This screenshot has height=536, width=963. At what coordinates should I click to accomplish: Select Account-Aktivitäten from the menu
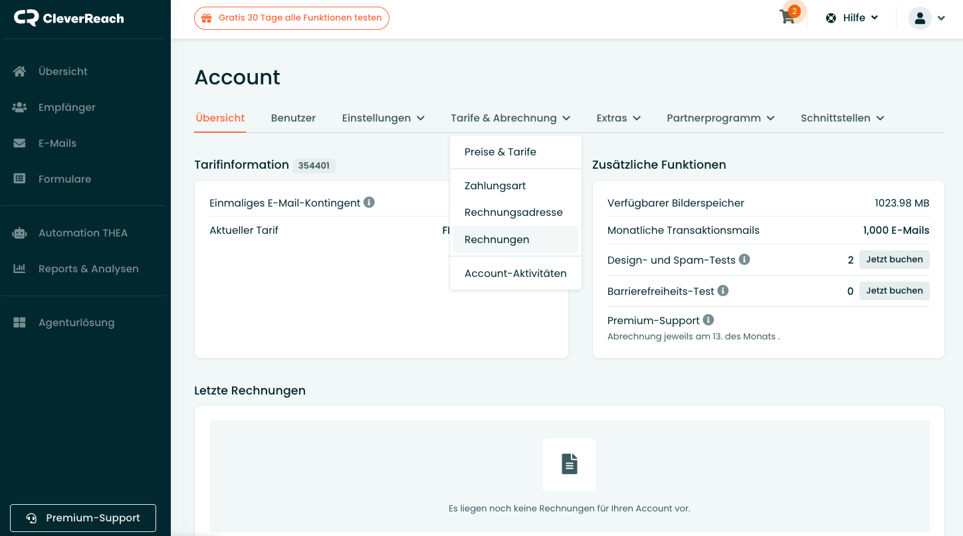point(516,274)
